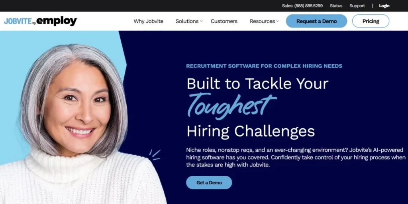
Task: Click the employ wordmark logo
Action: (x=57, y=22)
